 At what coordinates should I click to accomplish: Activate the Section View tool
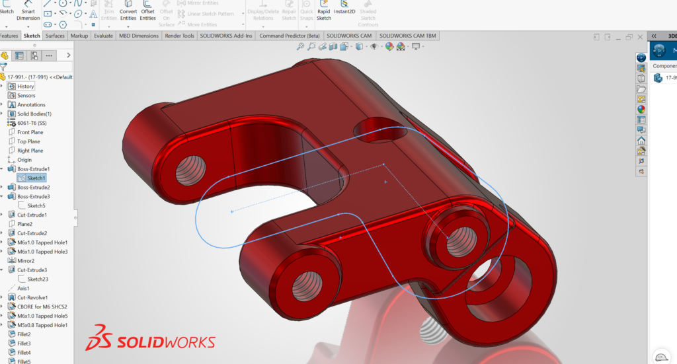tap(333, 47)
